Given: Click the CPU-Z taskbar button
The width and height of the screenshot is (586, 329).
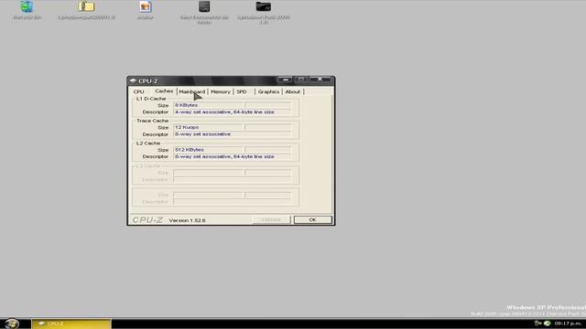Looking at the screenshot, I should coord(71,324).
